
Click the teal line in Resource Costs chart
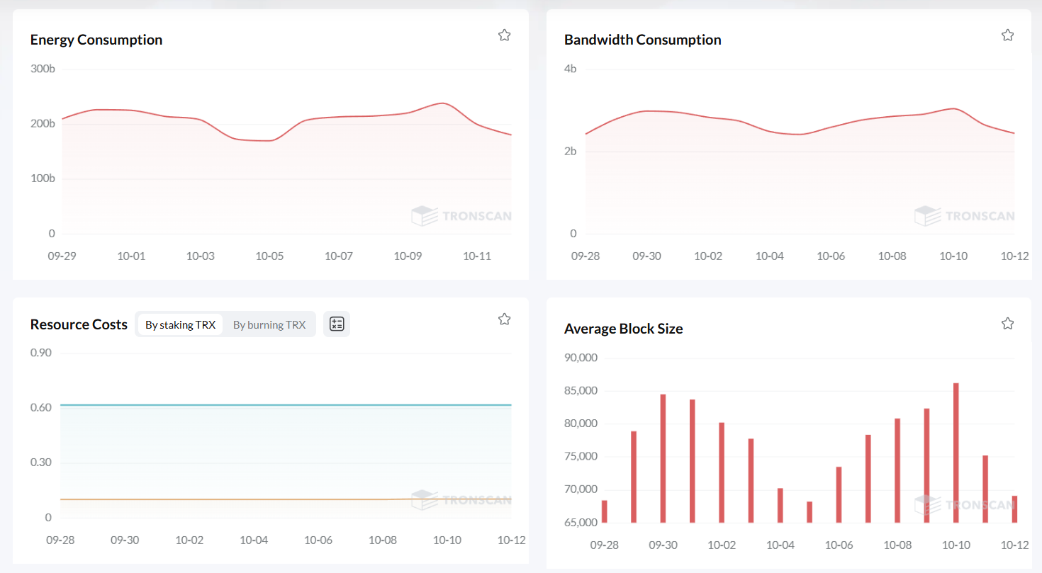coord(284,405)
